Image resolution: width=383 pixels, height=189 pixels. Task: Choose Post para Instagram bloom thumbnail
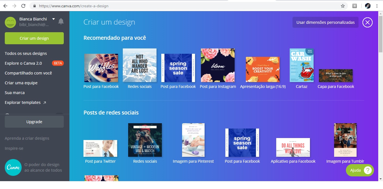(218, 65)
